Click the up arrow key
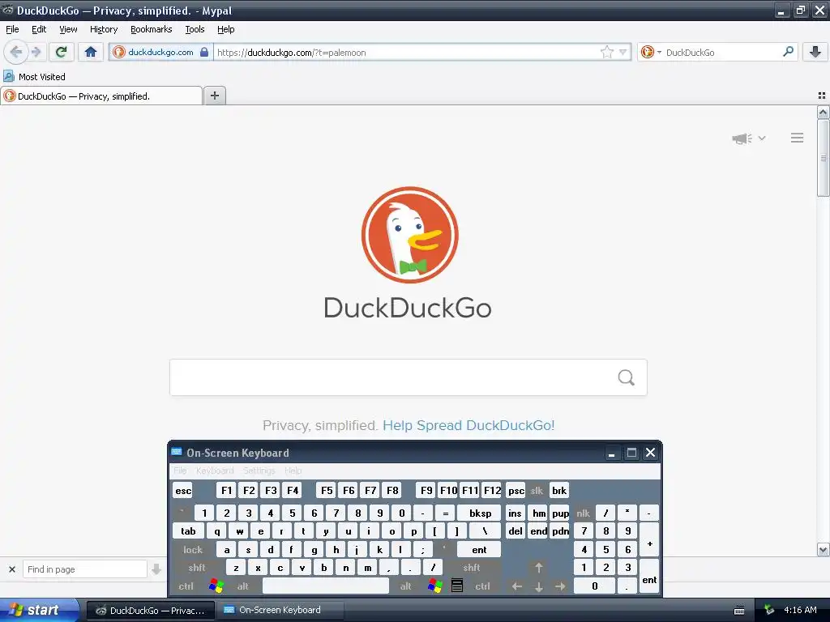The width and height of the screenshot is (830, 622). (x=539, y=568)
